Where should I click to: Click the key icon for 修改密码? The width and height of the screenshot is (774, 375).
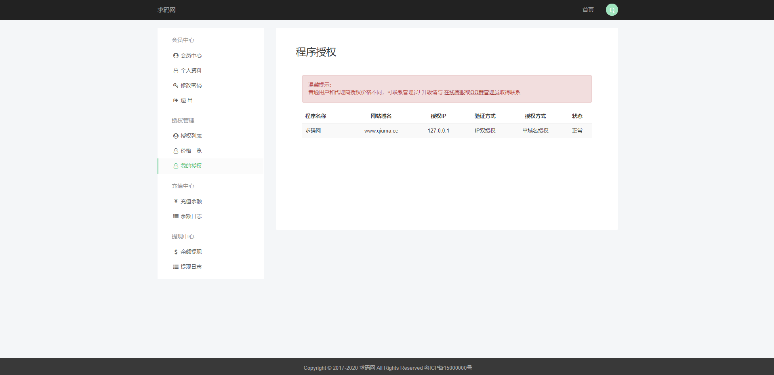coord(176,85)
